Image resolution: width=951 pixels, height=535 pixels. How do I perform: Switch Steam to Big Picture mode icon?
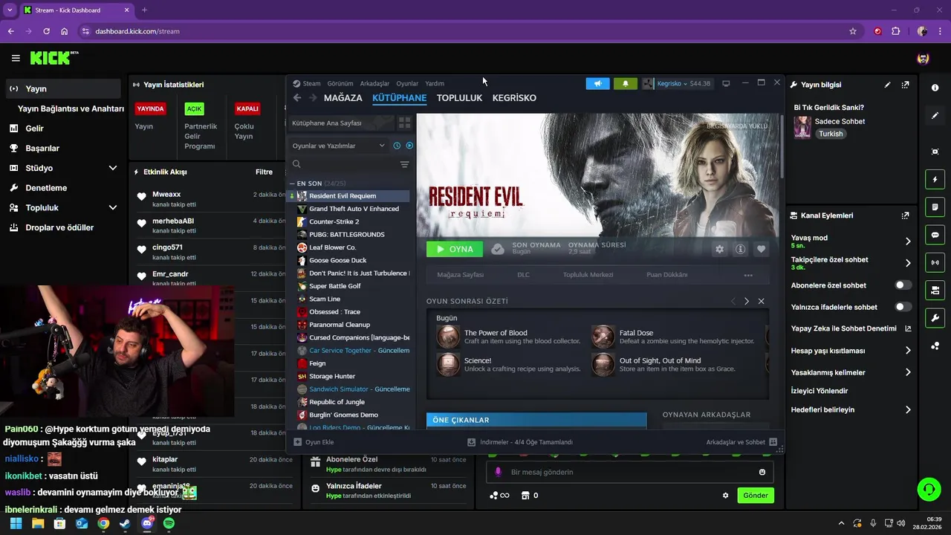pyautogui.click(x=726, y=83)
